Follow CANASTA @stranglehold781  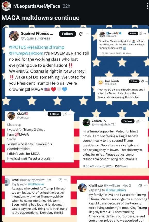tap(128, 121)
